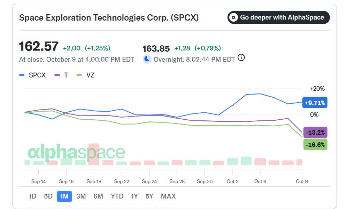Show the MAX time range

tap(168, 196)
